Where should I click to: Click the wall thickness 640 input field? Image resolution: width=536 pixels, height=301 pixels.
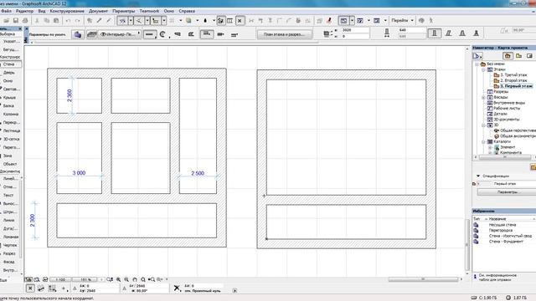point(411,30)
